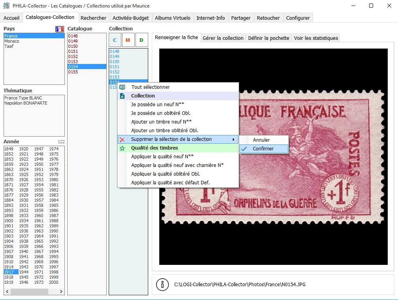This screenshot has width=398, height=300.
Task: Apply Appliquer la qualité avec défaut Def.
Action: 178,183
